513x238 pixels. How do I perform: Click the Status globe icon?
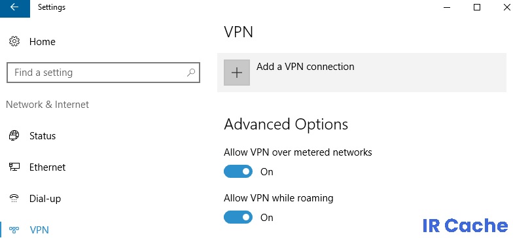pyautogui.click(x=14, y=135)
